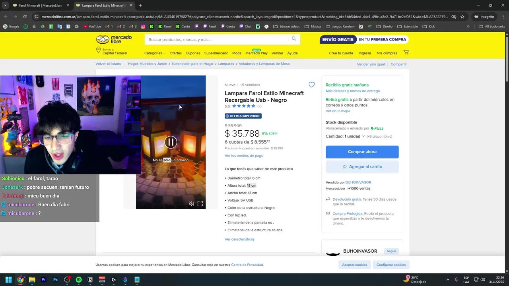
Task: Open the Cantidad 1 unidad dropdown
Action: (345, 136)
